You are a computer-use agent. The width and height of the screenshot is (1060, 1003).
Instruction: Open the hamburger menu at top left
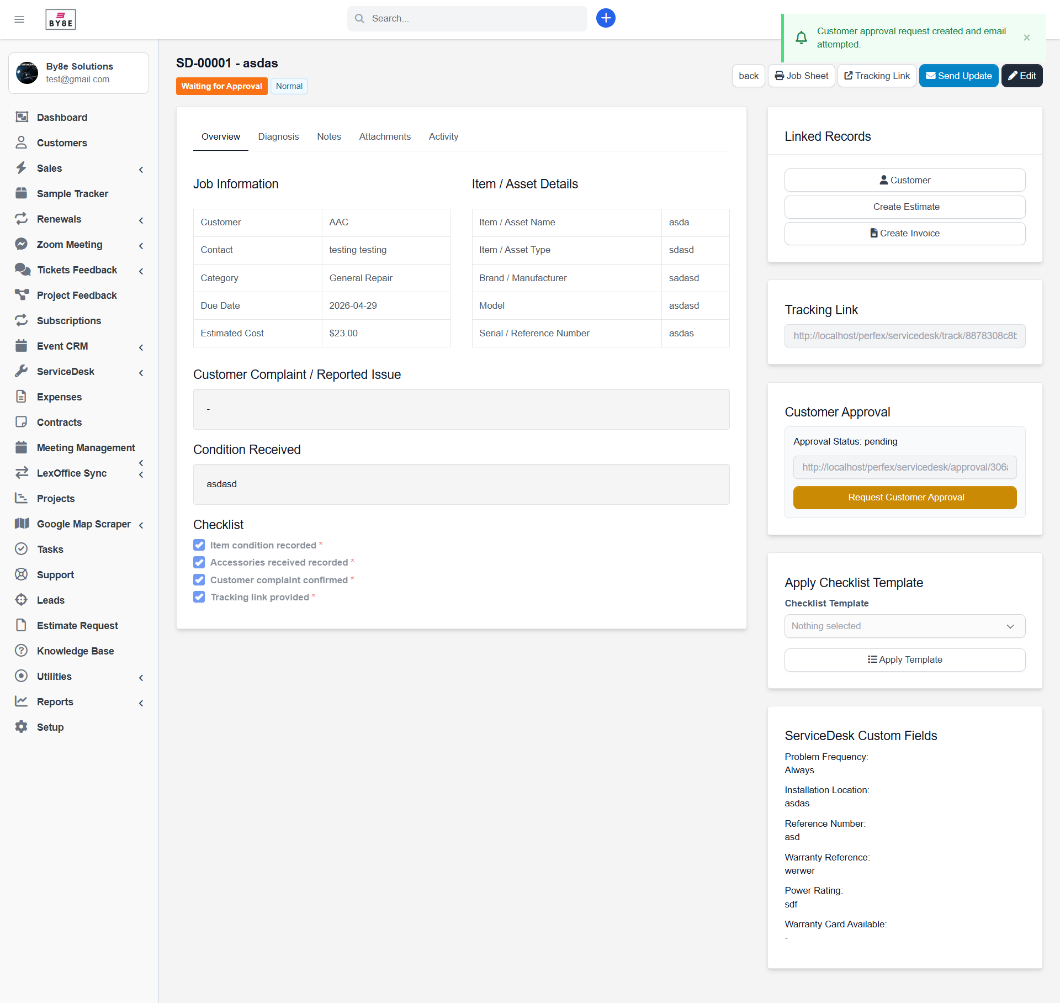pos(19,19)
